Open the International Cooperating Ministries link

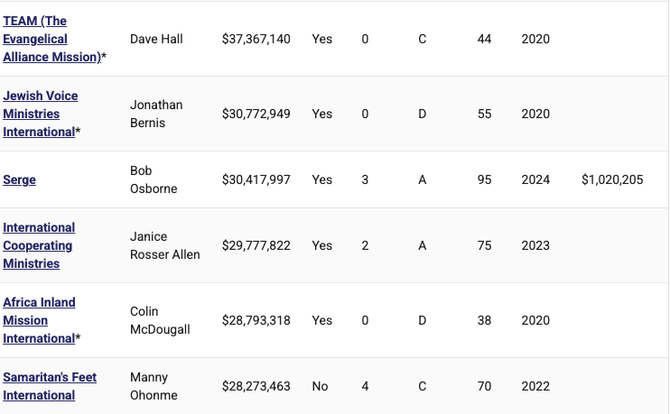point(39,245)
